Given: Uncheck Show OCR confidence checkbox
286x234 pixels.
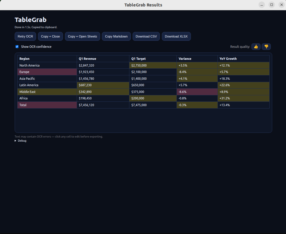Looking at the screenshot, I should 17,47.
